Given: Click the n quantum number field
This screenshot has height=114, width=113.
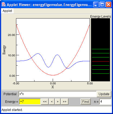Looking at the screenshot, I should (105, 101).
